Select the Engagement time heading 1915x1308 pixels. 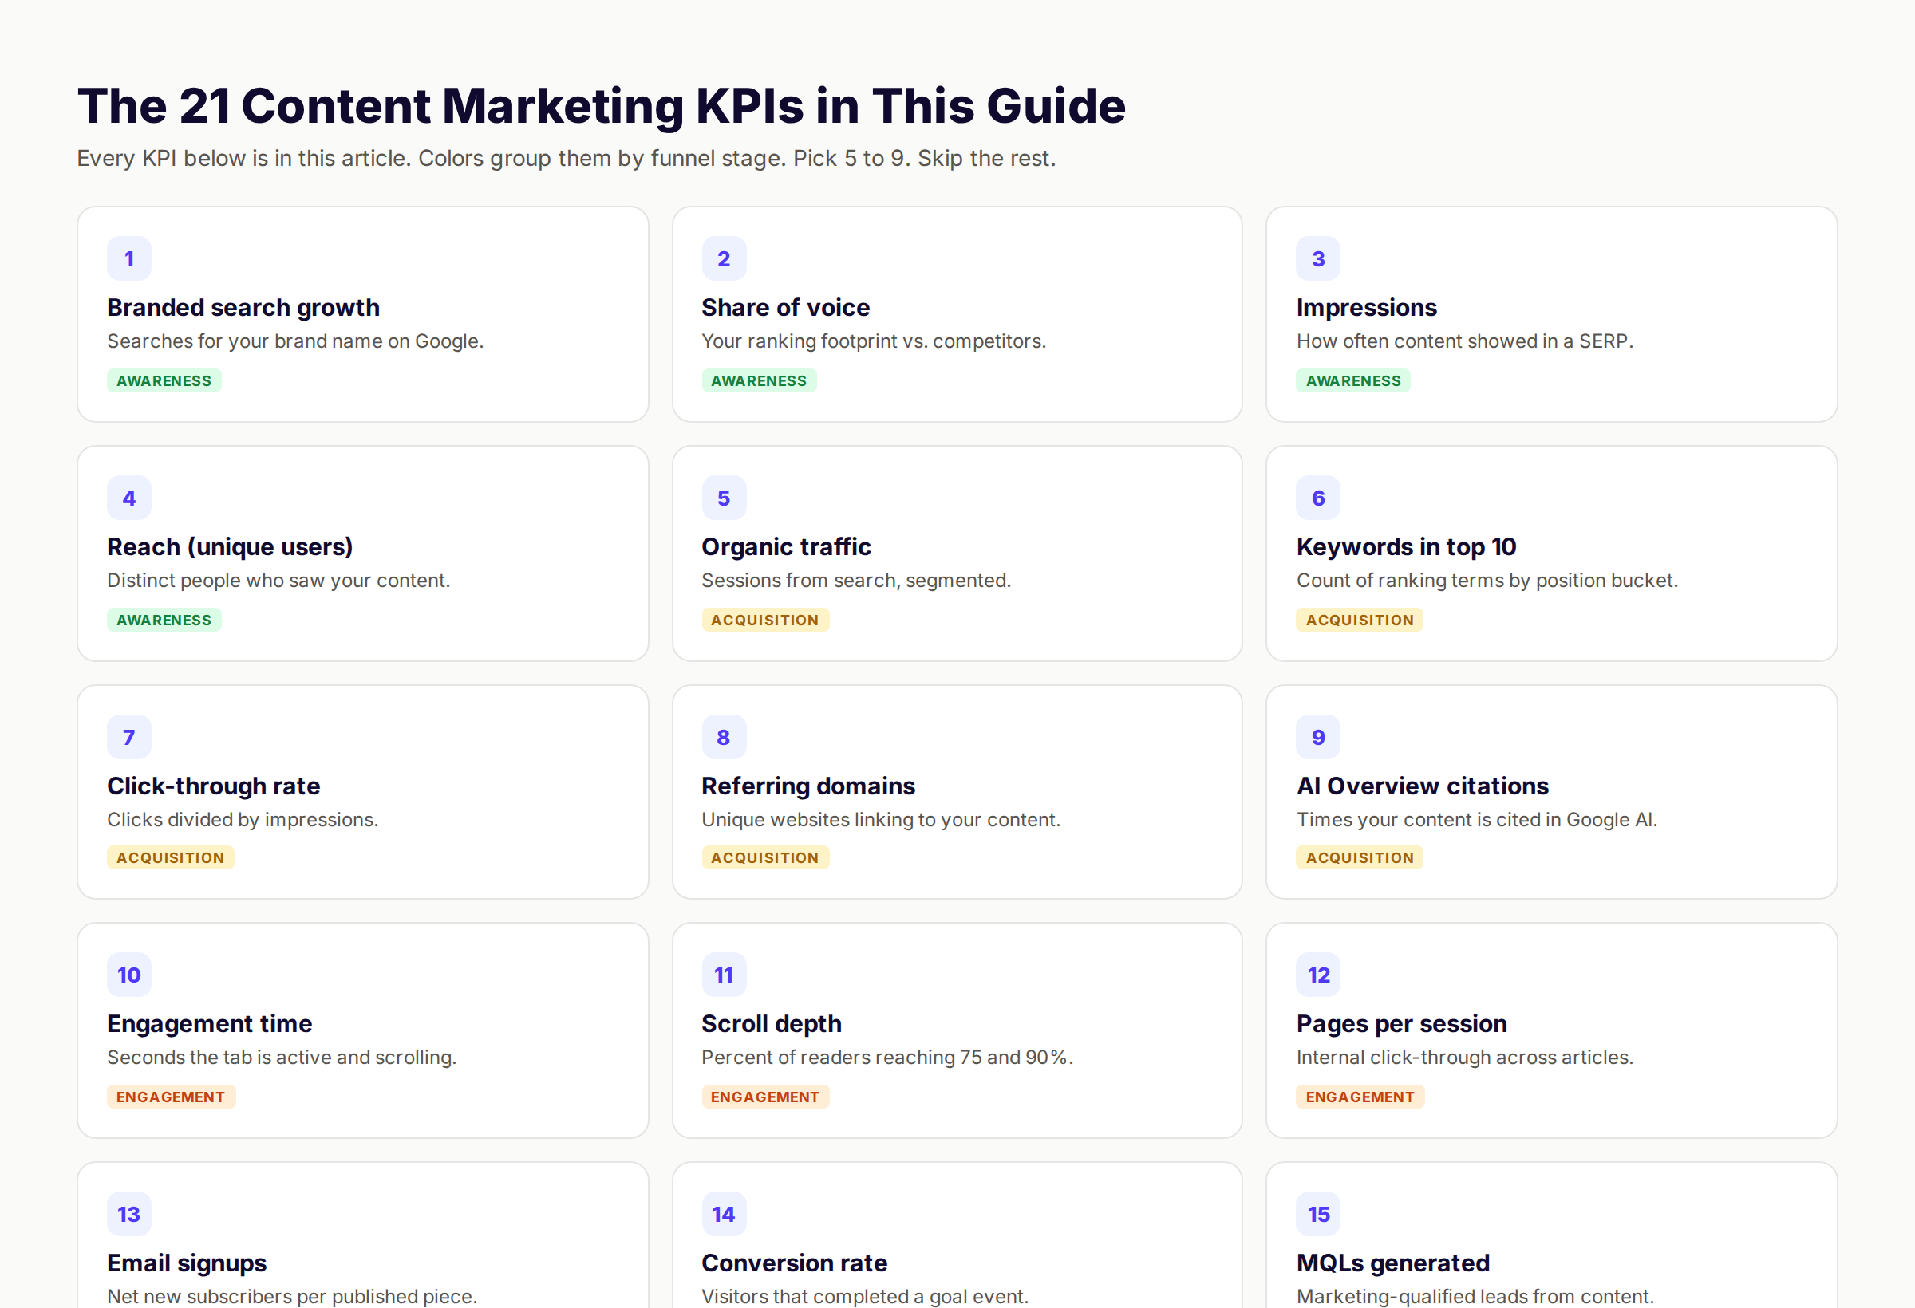coord(209,1024)
